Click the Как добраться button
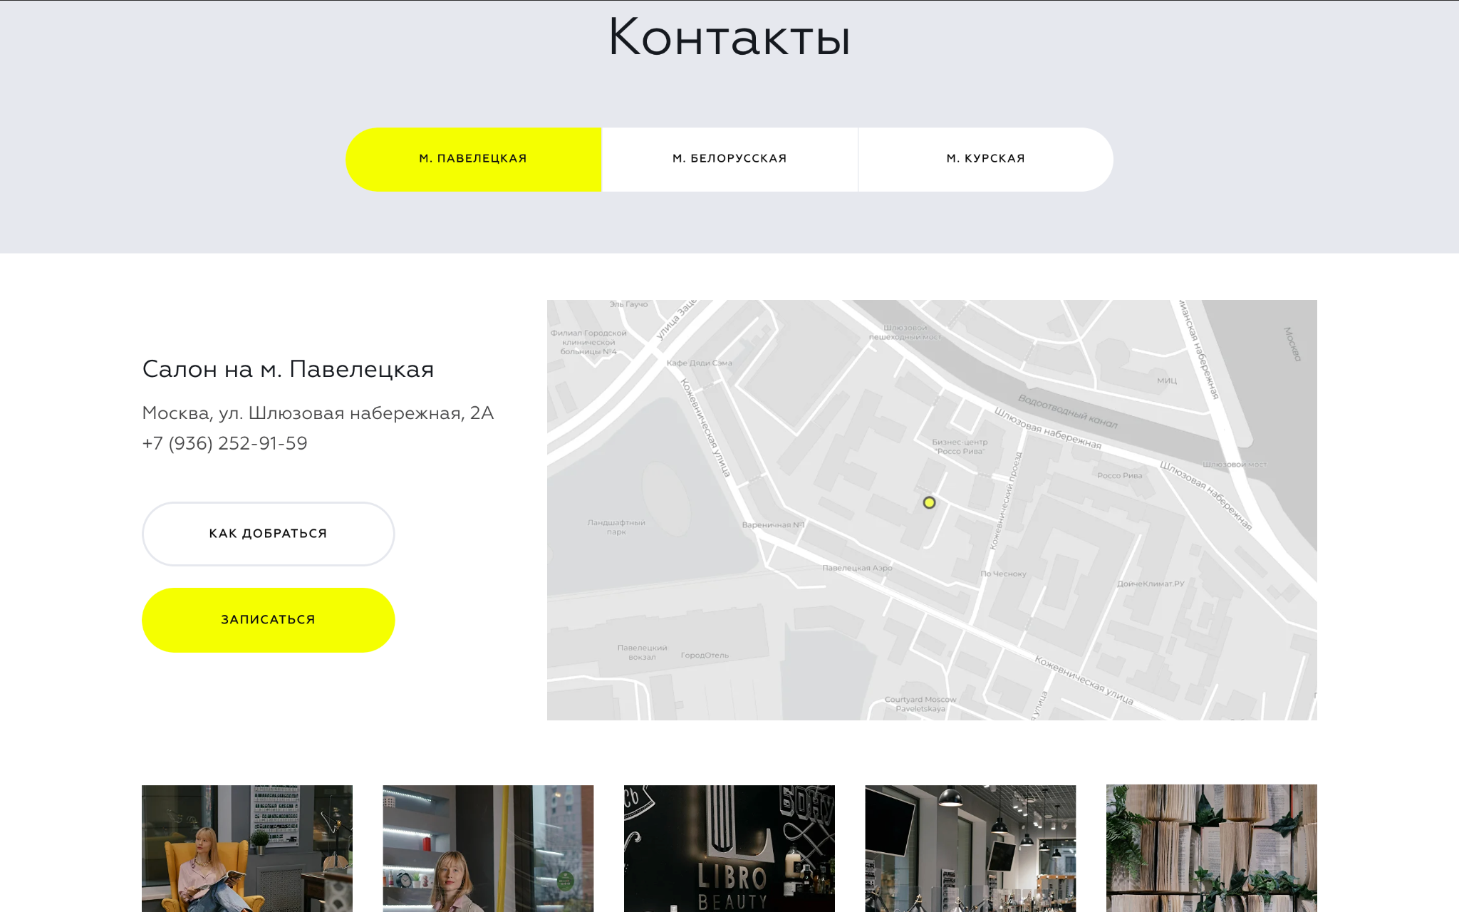Image resolution: width=1459 pixels, height=912 pixels. pyautogui.click(x=268, y=534)
